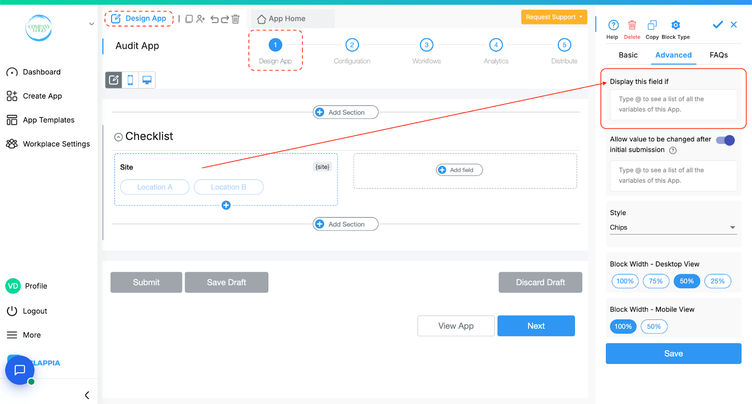
Task: Expand workspace dropdown next to company logo
Action: coord(91,24)
